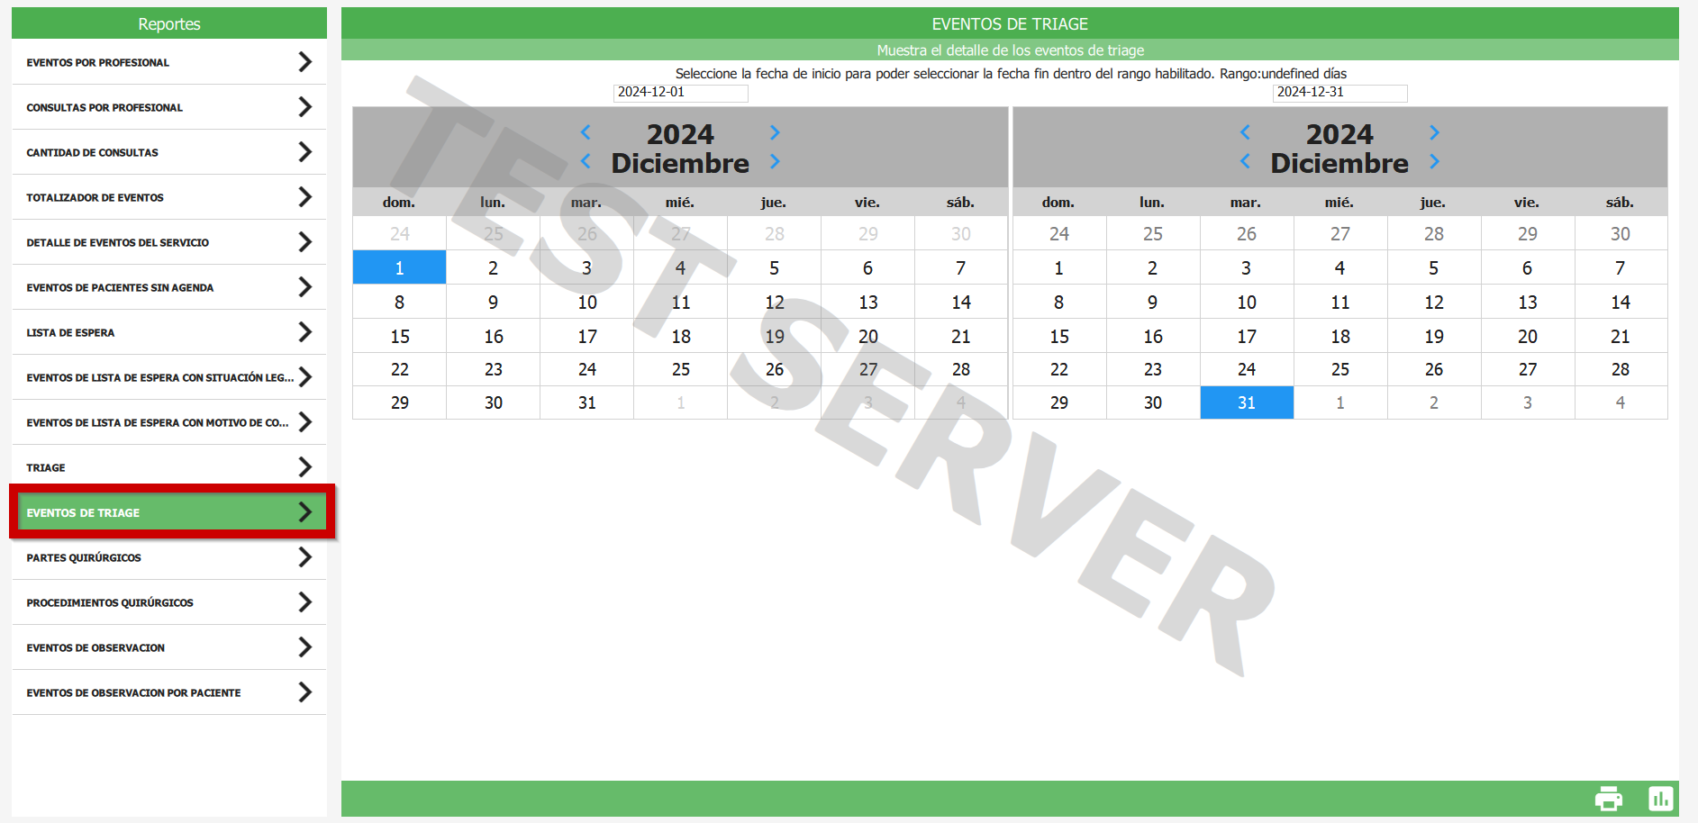
Task: Expand the Lista de Espera chevron
Action: [305, 332]
